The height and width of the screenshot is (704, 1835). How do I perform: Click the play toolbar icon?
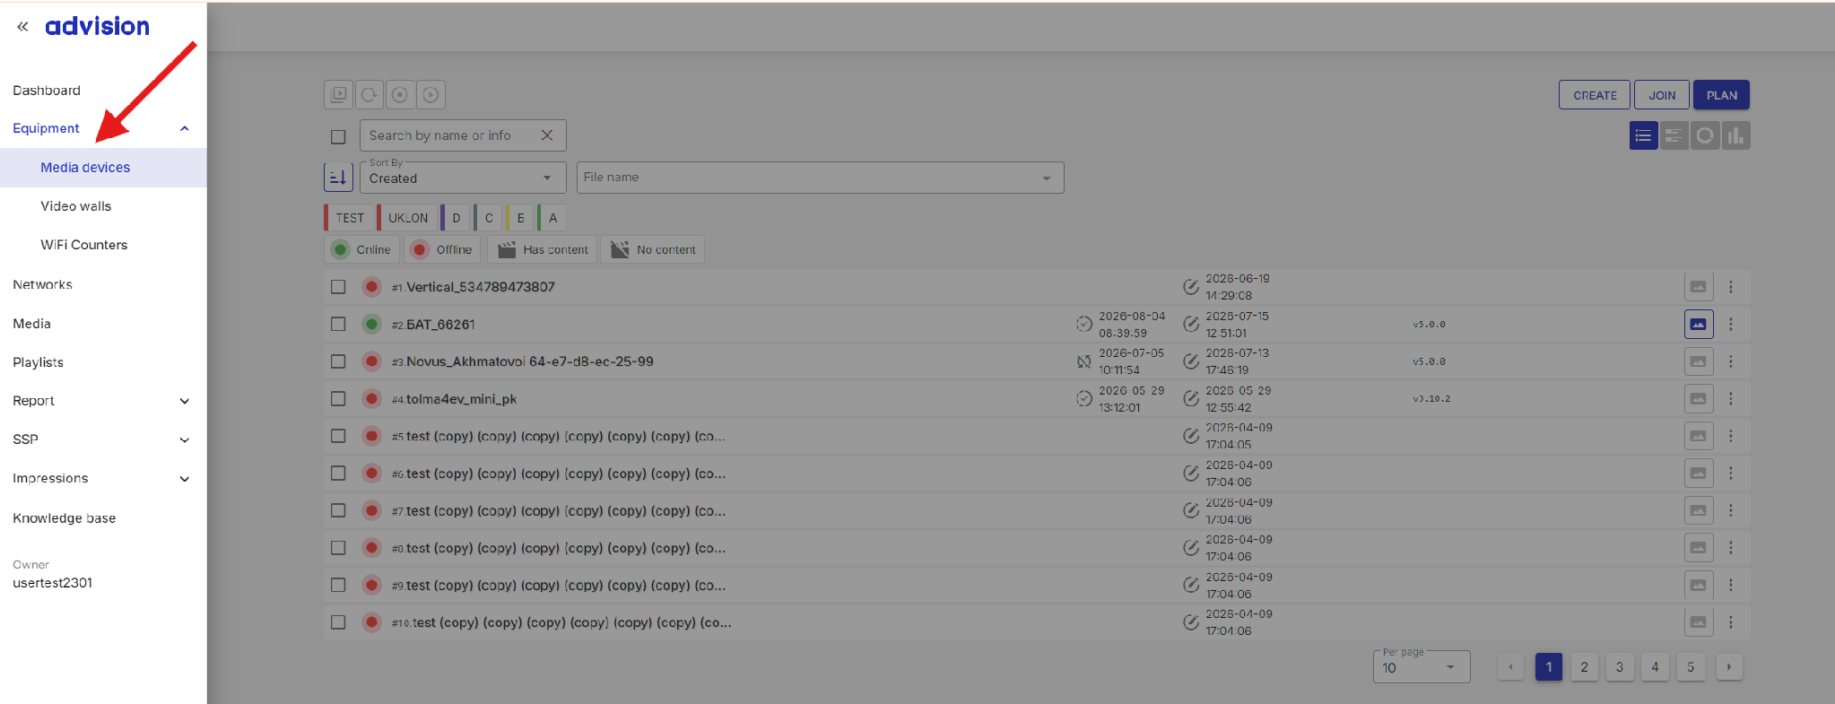coord(430,94)
